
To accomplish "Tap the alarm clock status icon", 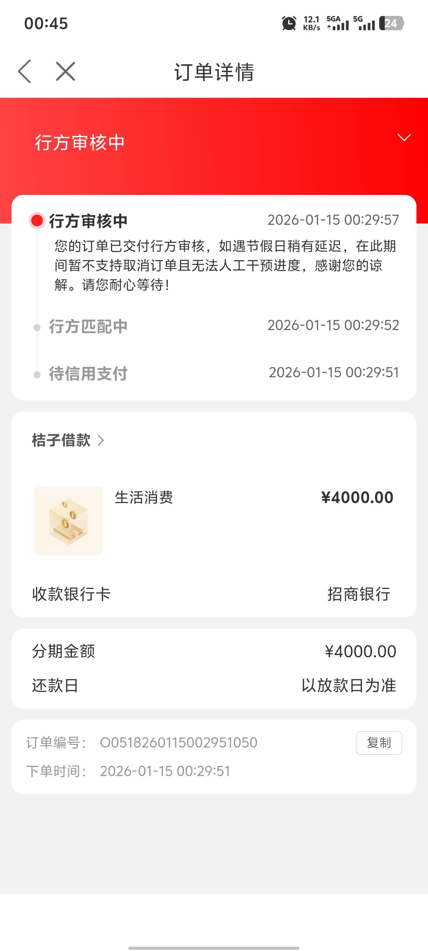I will click(289, 23).
